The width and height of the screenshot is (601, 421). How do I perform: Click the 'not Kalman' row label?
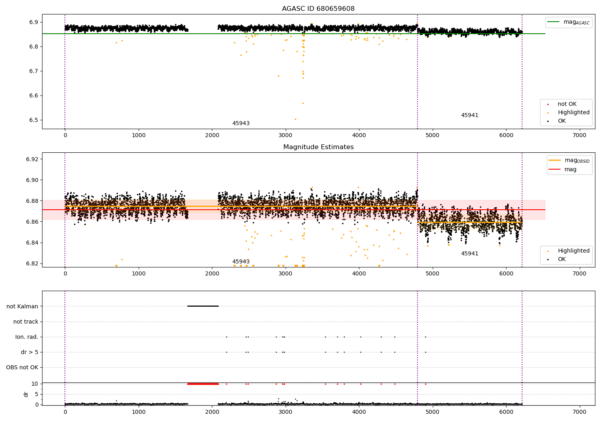coord(22,306)
